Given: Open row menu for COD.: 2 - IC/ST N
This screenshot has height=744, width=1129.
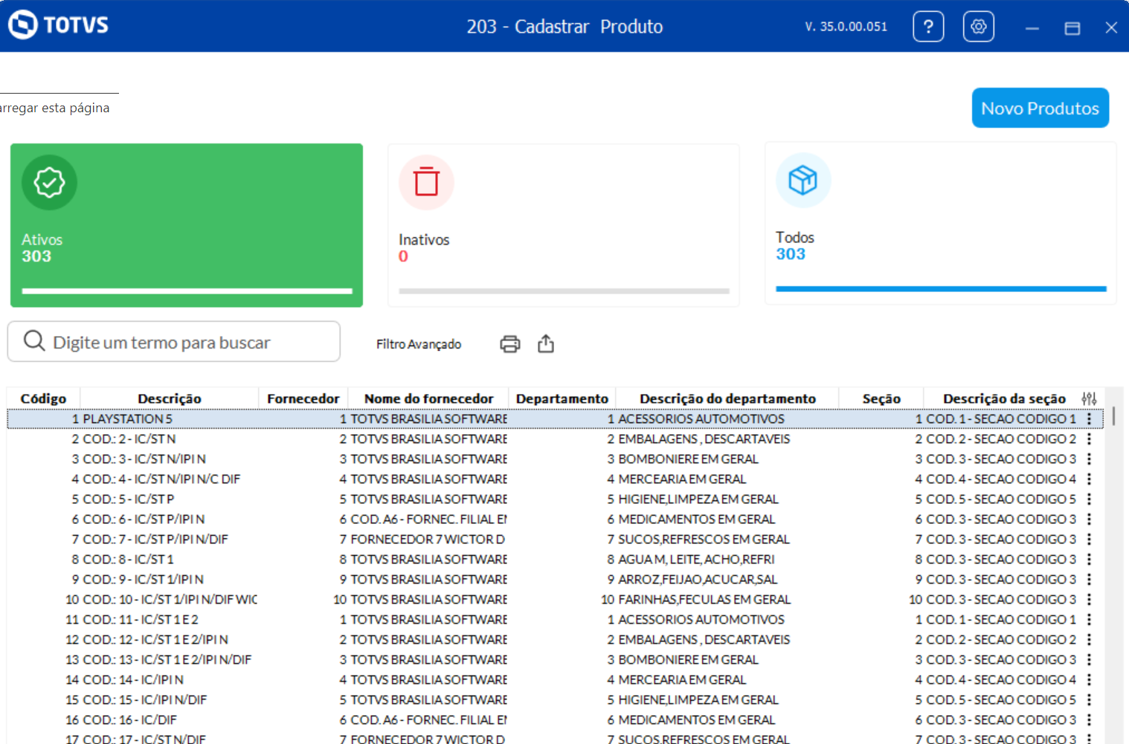Looking at the screenshot, I should (x=1089, y=439).
